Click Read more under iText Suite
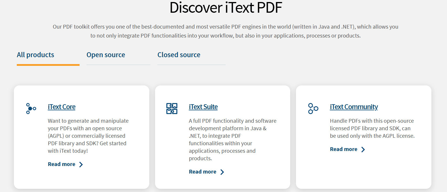 tap(203, 172)
